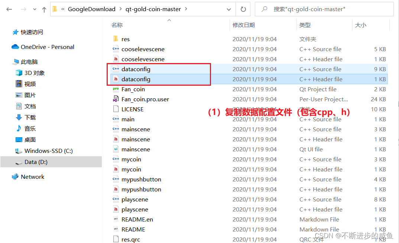Viewport: 399px width, 243px height.
Task: Select the Fan_coin.pro.user file icon
Action: pyautogui.click(x=116, y=99)
